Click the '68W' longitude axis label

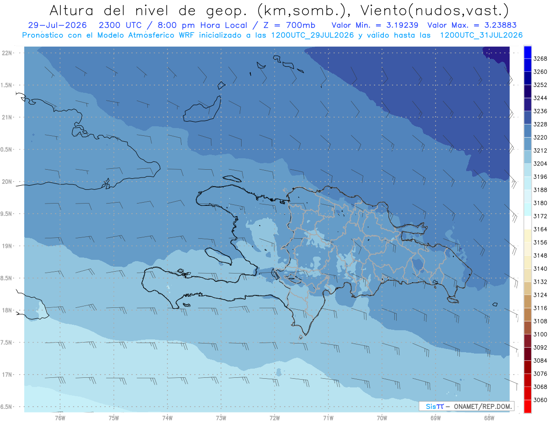pos(489,418)
